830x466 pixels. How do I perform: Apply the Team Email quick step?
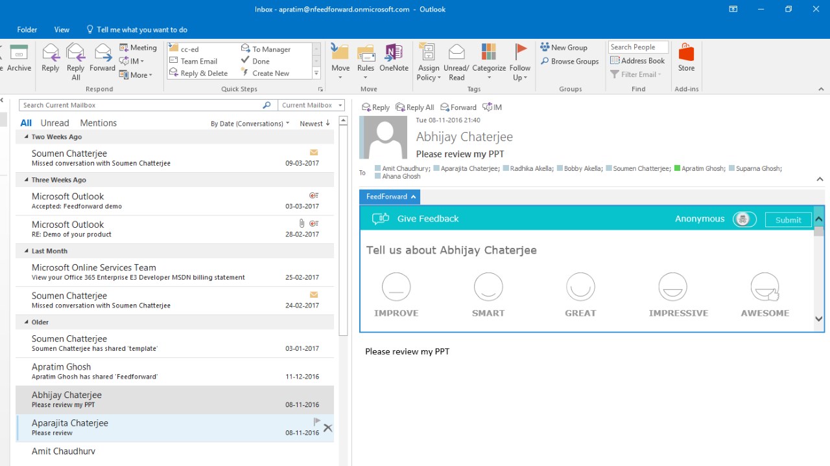193,61
